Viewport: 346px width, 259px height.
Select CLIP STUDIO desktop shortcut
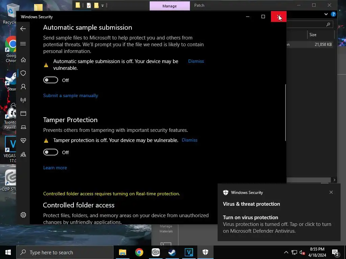tap(9, 180)
